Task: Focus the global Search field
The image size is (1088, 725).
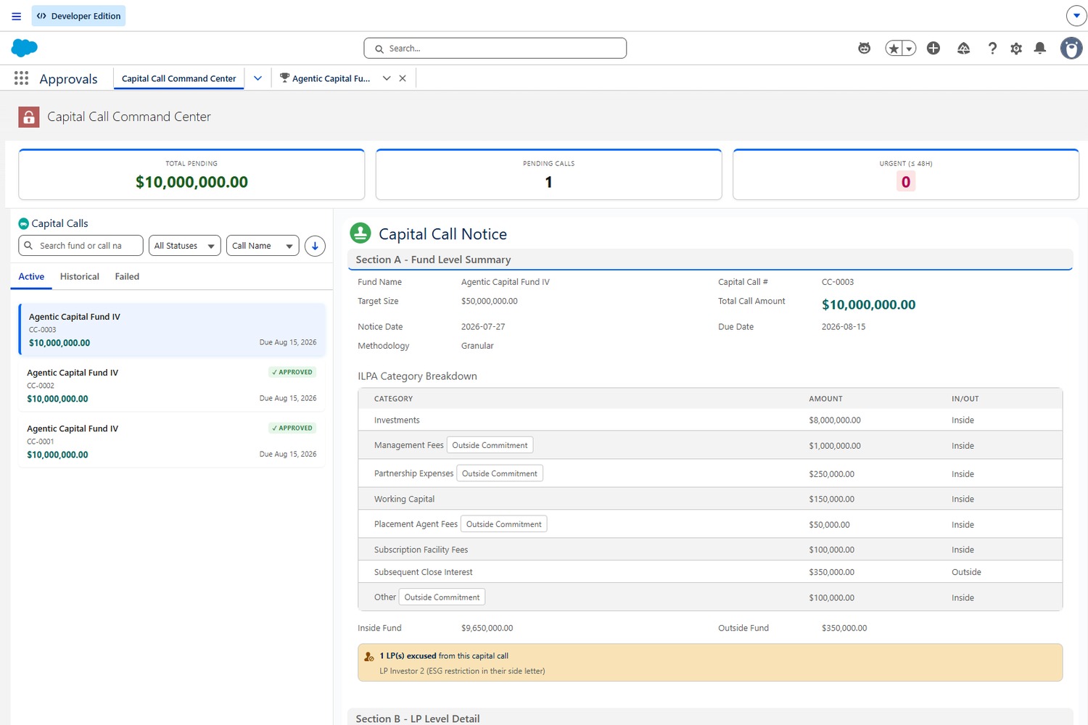Action: pyautogui.click(x=495, y=49)
